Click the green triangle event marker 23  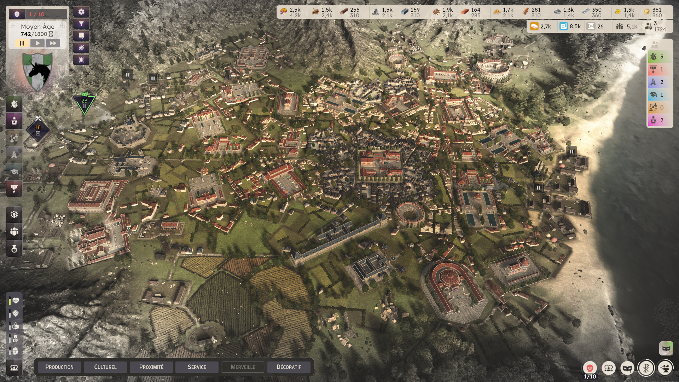(84, 104)
